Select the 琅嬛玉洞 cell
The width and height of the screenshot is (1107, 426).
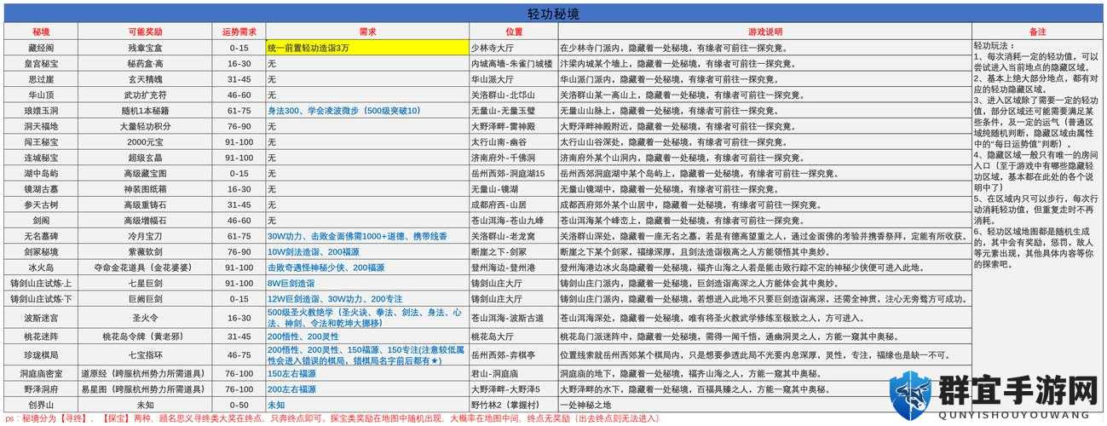click(x=42, y=111)
